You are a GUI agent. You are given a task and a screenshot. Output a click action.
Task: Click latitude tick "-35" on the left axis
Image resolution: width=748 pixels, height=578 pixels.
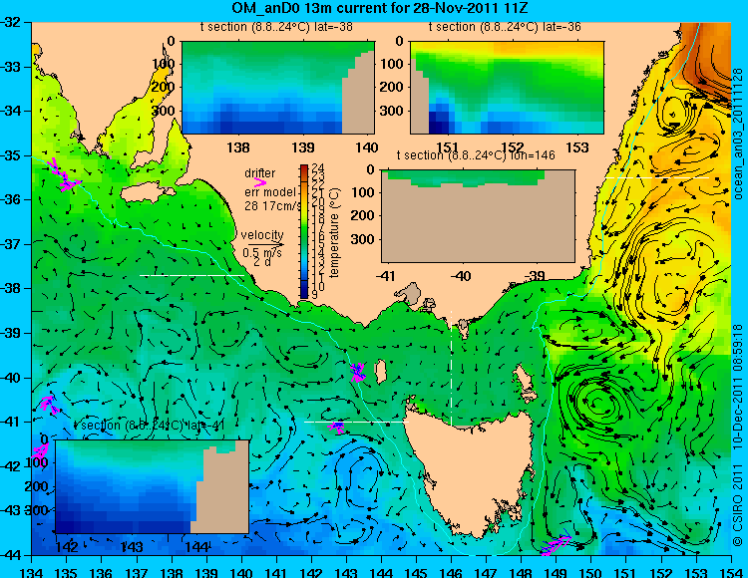click(x=11, y=155)
